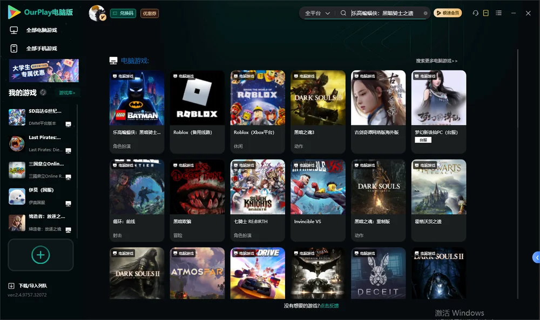Viewport: 540px width, 320px height.
Task: Select Roblox (备用线路) game card
Action: (x=197, y=112)
